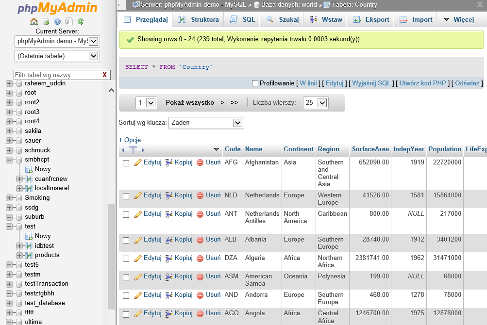This screenshot has width=487, height=325.
Task: Click pencil edit icon for Algeria row
Action: pyautogui.click(x=138, y=258)
